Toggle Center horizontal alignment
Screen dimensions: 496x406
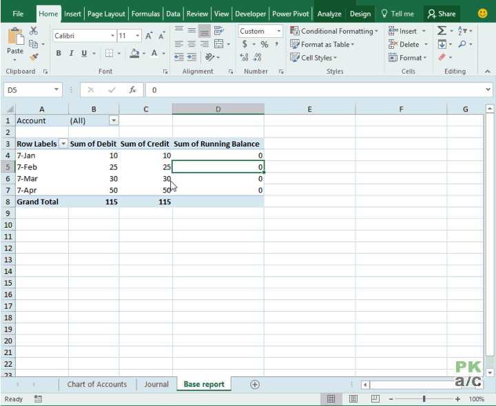pos(192,44)
